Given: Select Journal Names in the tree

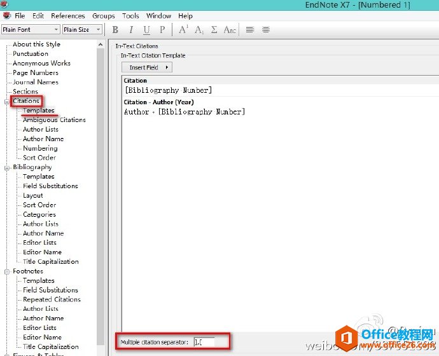Looking at the screenshot, I should pos(36,82).
